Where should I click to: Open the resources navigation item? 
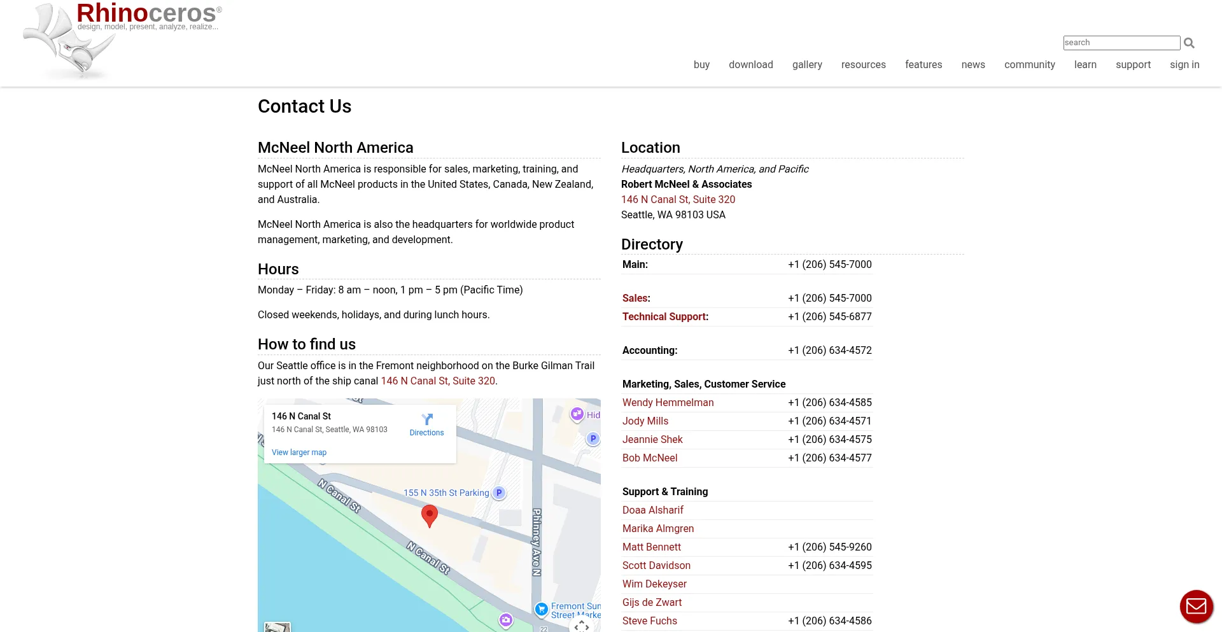coord(863,64)
